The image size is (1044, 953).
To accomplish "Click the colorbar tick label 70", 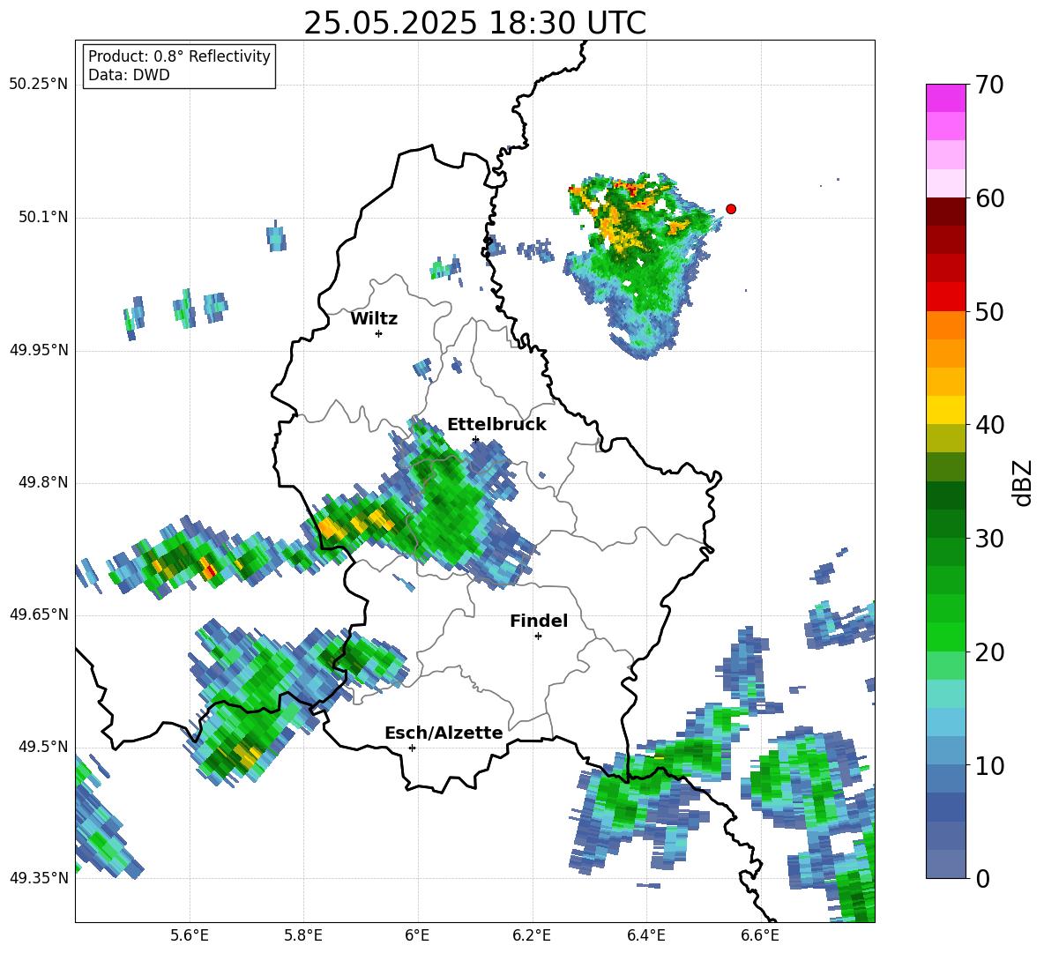I will pos(989,86).
